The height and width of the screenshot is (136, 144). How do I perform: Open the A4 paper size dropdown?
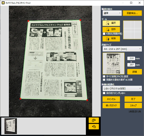122,49
